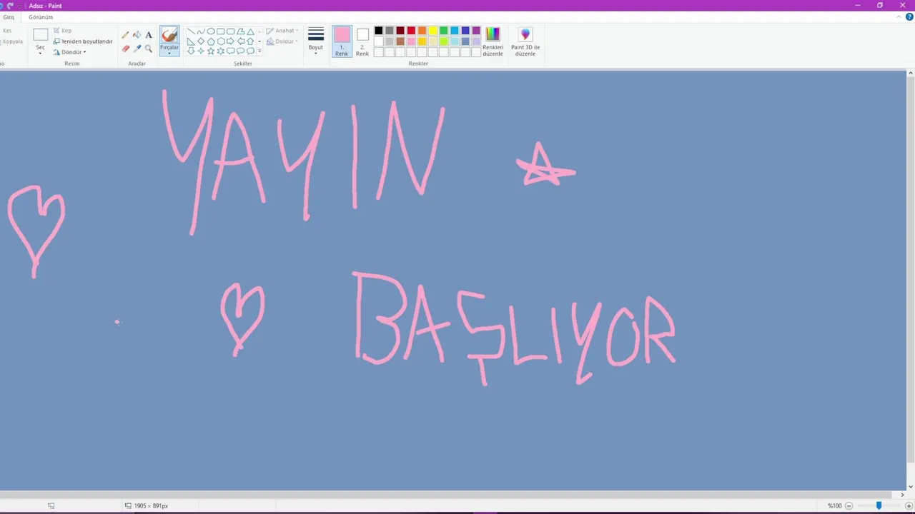The height and width of the screenshot is (514, 915).
Task: Choose the Five-point star shape
Action: [x=211, y=51]
